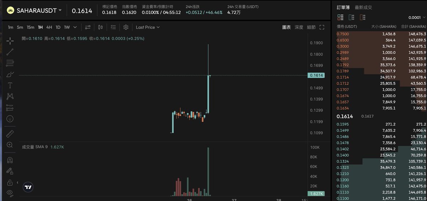Open the Last Price dropdown
Screen dimensions: 427x201
[148, 27]
